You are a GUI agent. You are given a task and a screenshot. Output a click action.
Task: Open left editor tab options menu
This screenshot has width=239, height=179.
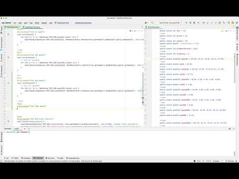click(x=142, y=27)
